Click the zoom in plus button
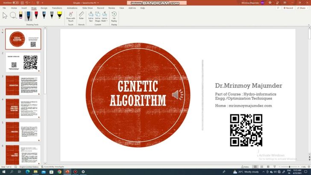Viewport: 311px width, 175px height. pyautogui.click(x=299, y=167)
